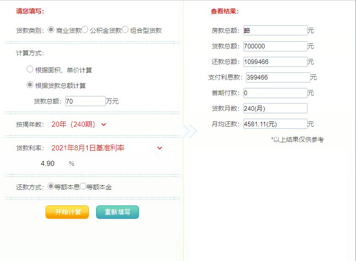Click the 房款总额 result field showing 略

click(x=276, y=30)
